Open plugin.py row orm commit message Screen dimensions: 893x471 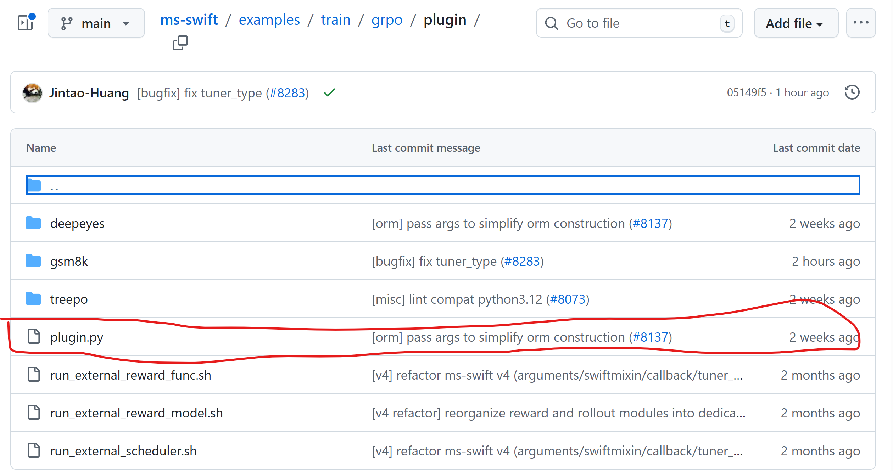498,337
